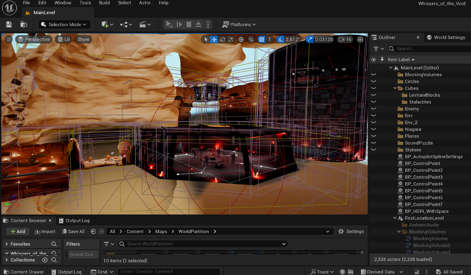Open the Content Drawer
471x275 pixels.
click(24, 272)
